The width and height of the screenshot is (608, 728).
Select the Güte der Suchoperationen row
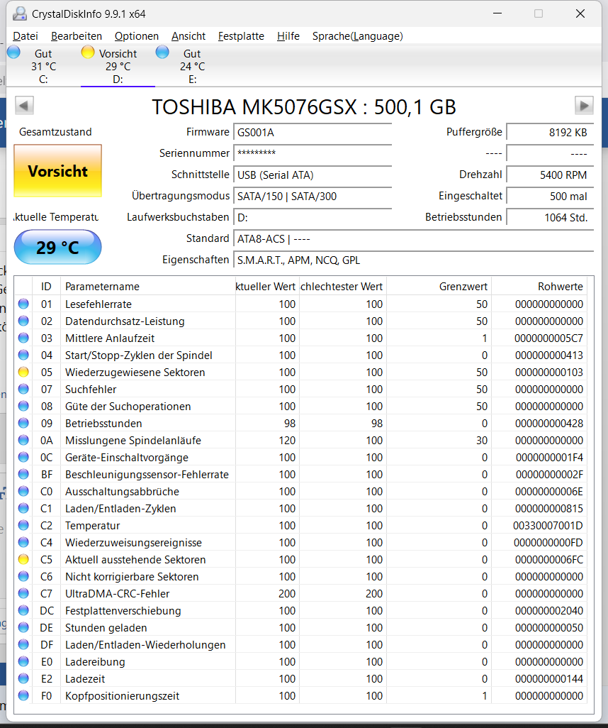pos(300,407)
